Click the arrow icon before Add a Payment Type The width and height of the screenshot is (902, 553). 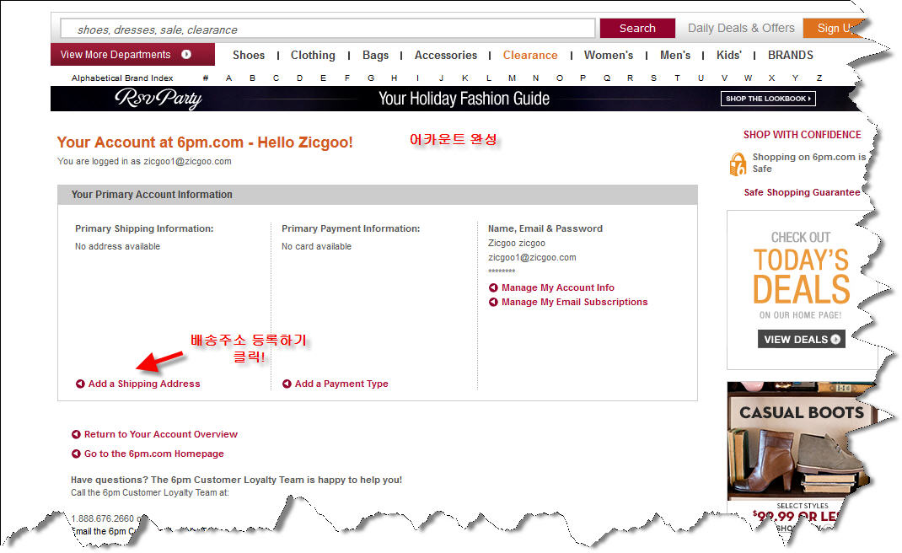(x=287, y=384)
